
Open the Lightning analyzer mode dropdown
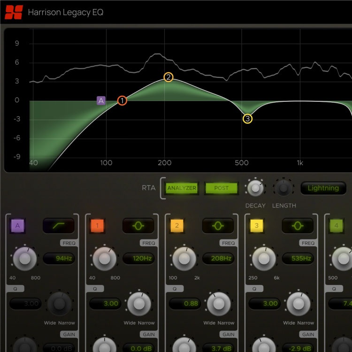click(323, 188)
